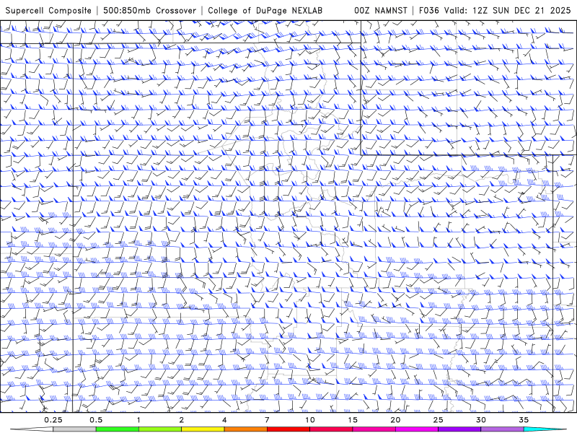Viewport: 577px width, 433px height.
Task: Click the legend value 15
Action: [353, 420]
